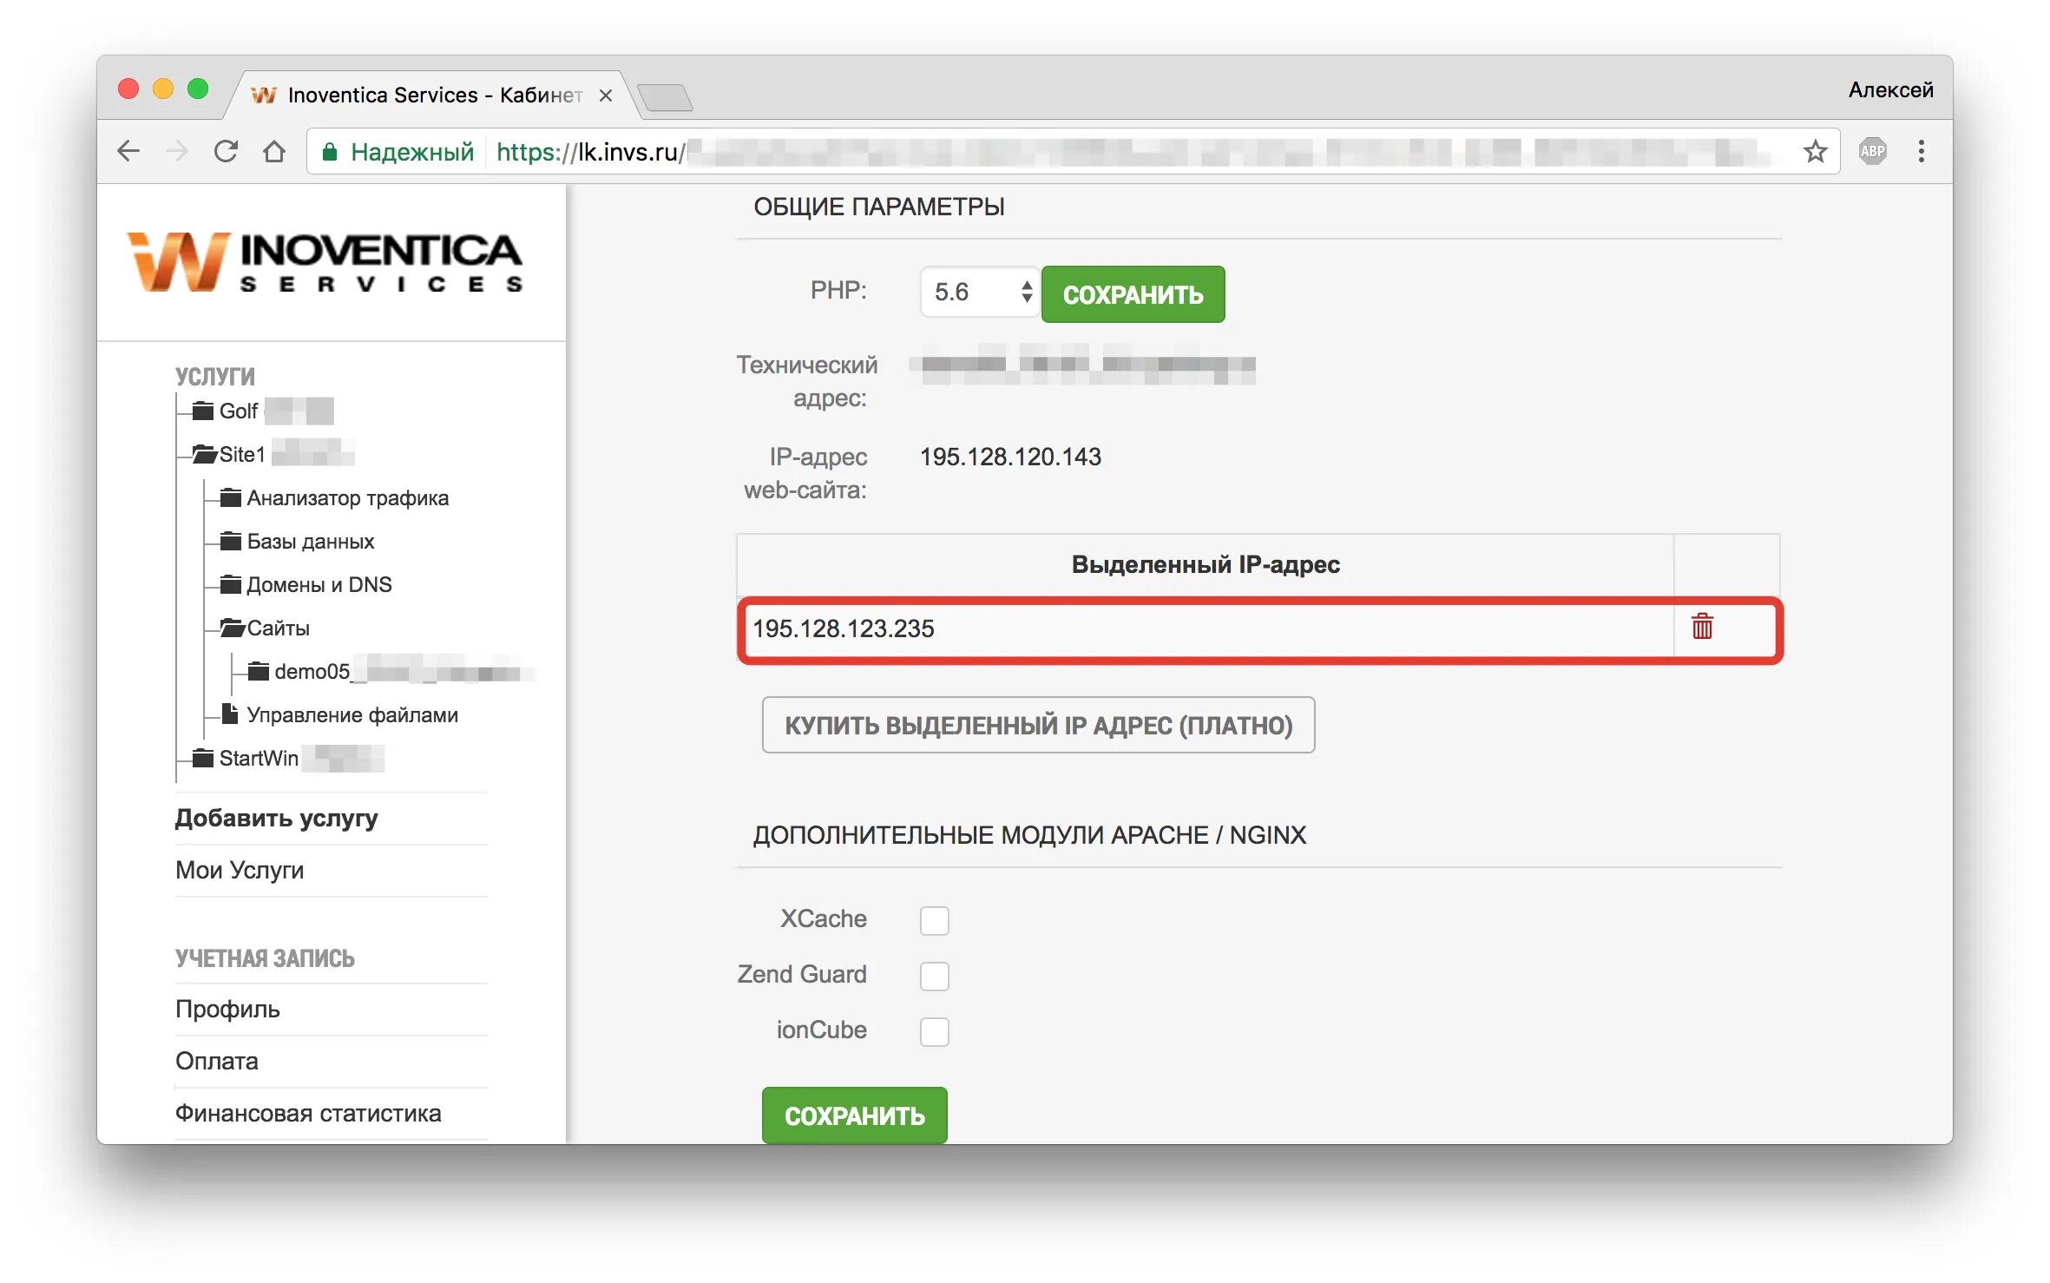Collapse the Site1 tree node
Viewport: 2050px width, 1283px height.
pos(242,454)
